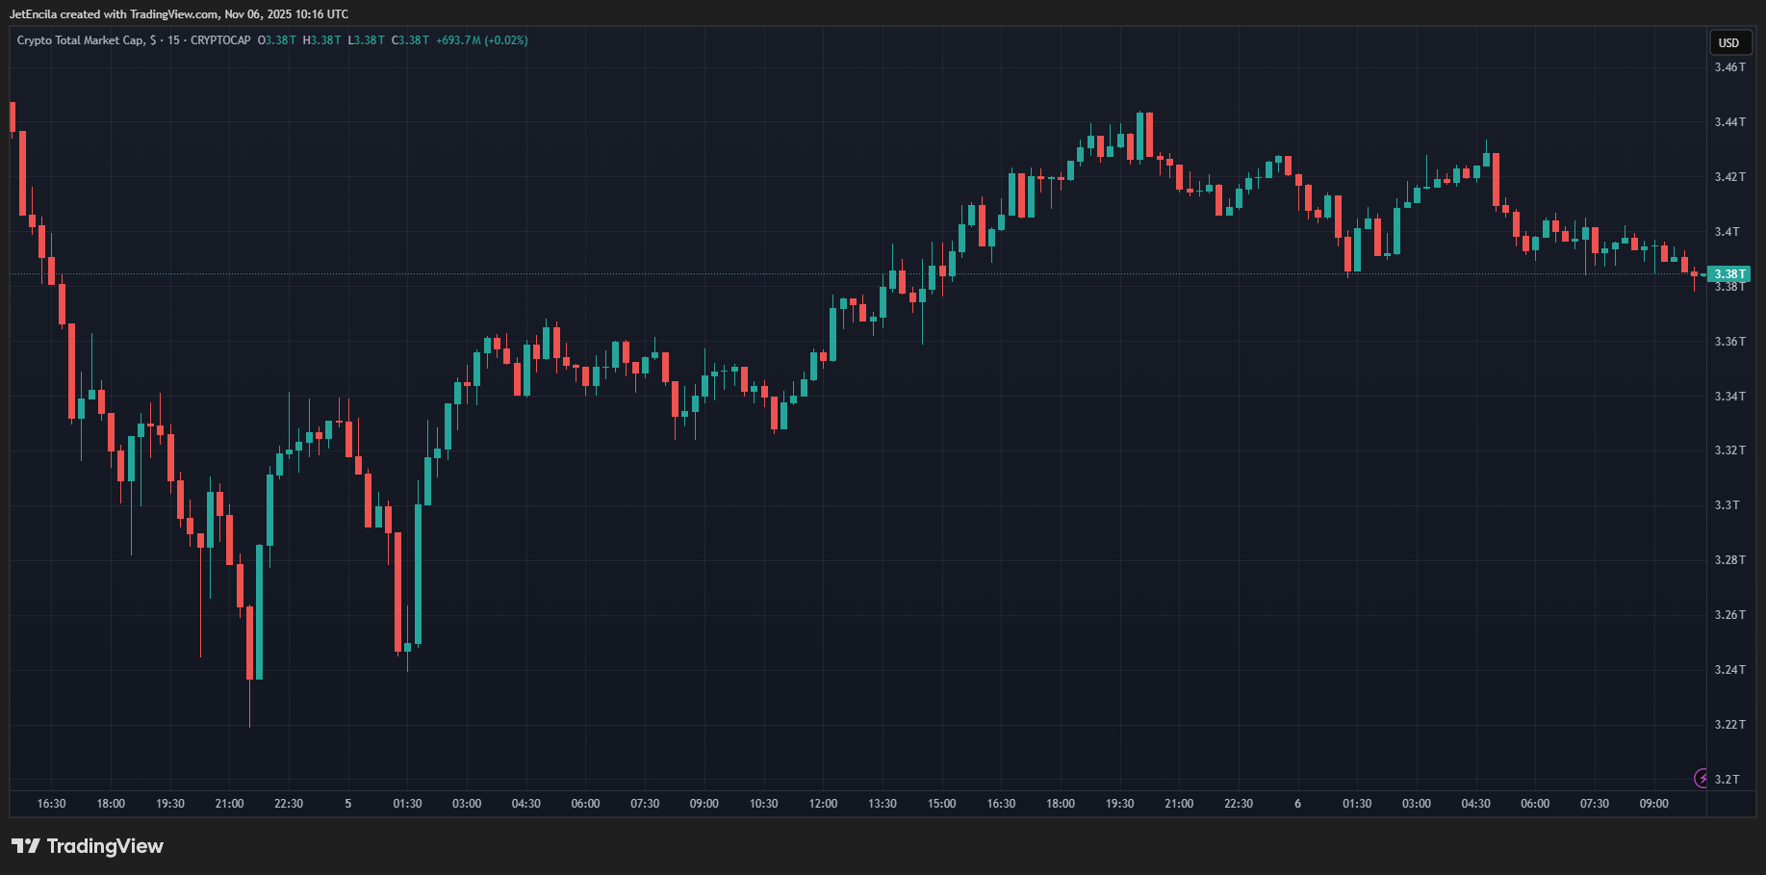1766x875 pixels.
Task: Click date marker 6 on time axis
Action: point(1297,804)
